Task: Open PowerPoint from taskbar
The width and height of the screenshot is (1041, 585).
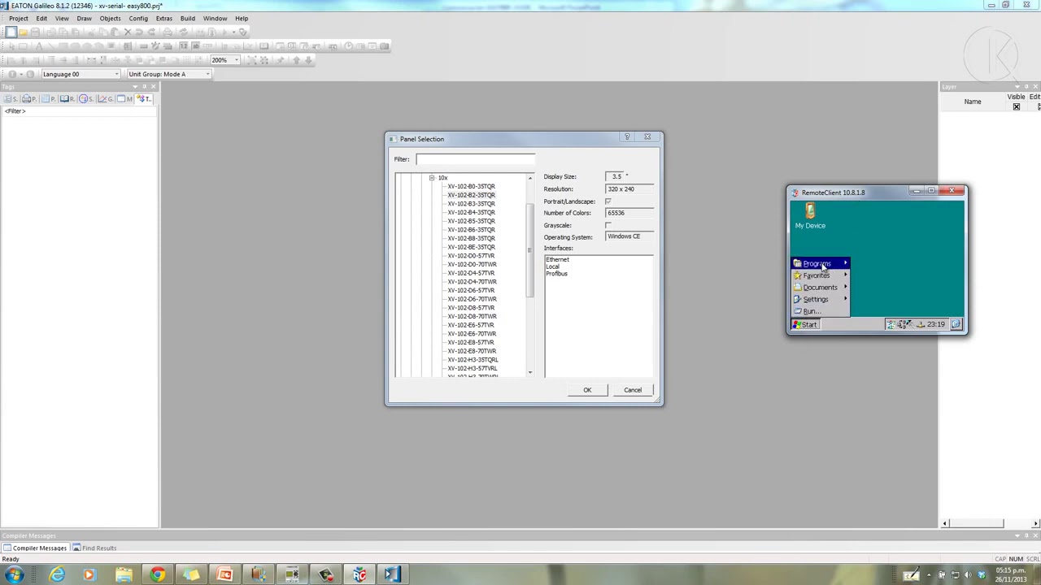Action: pyautogui.click(x=224, y=575)
